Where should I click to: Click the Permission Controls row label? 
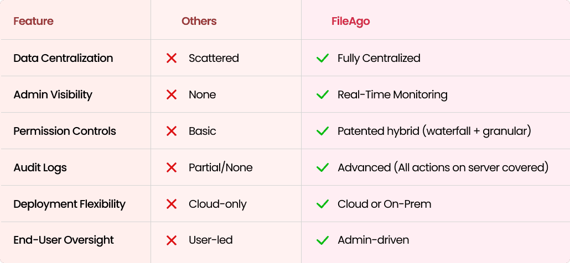pyautogui.click(x=65, y=131)
